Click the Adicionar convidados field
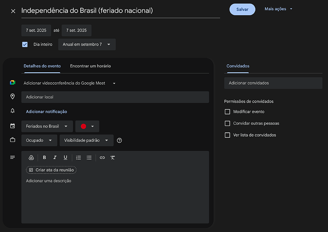The height and width of the screenshot is (232, 328). coord(273,83)
